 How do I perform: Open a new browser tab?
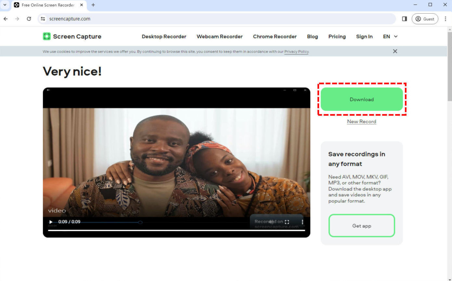click(93, 5)
